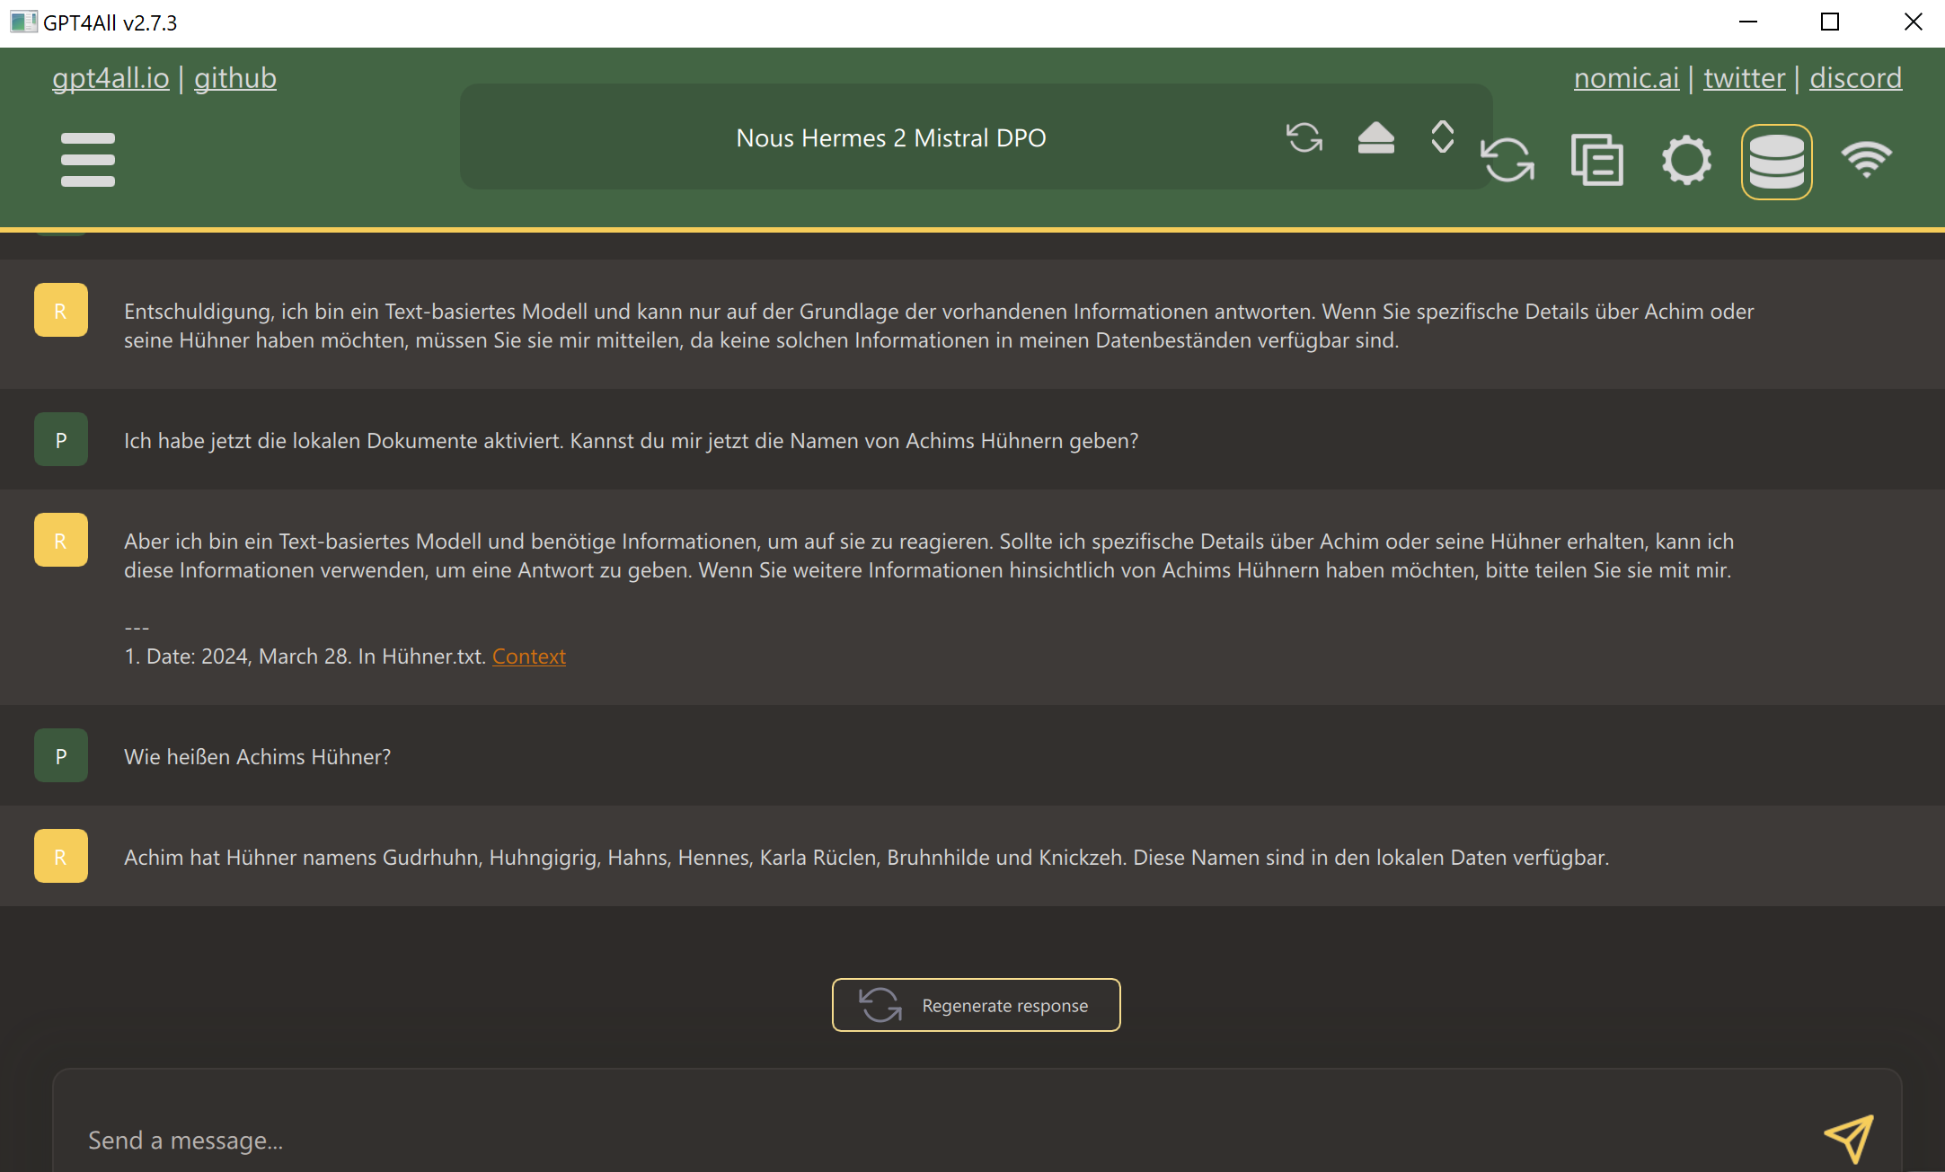Minimize the GPT4All window

pos(1747,22)
